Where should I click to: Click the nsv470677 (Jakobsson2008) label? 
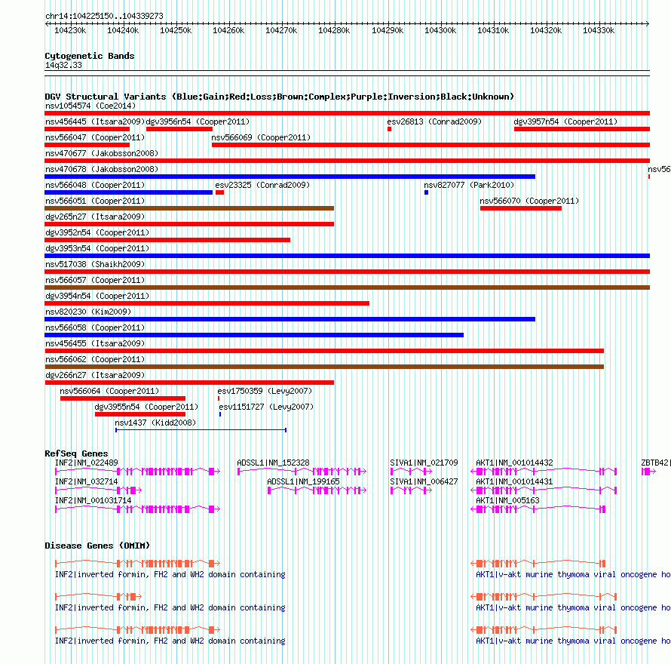coord(102,153)
